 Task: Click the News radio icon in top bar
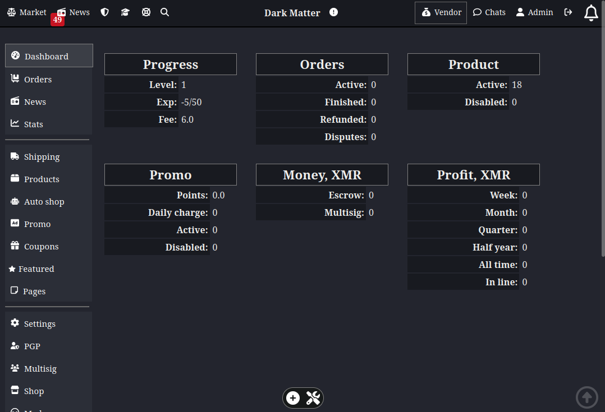(61, 12)
